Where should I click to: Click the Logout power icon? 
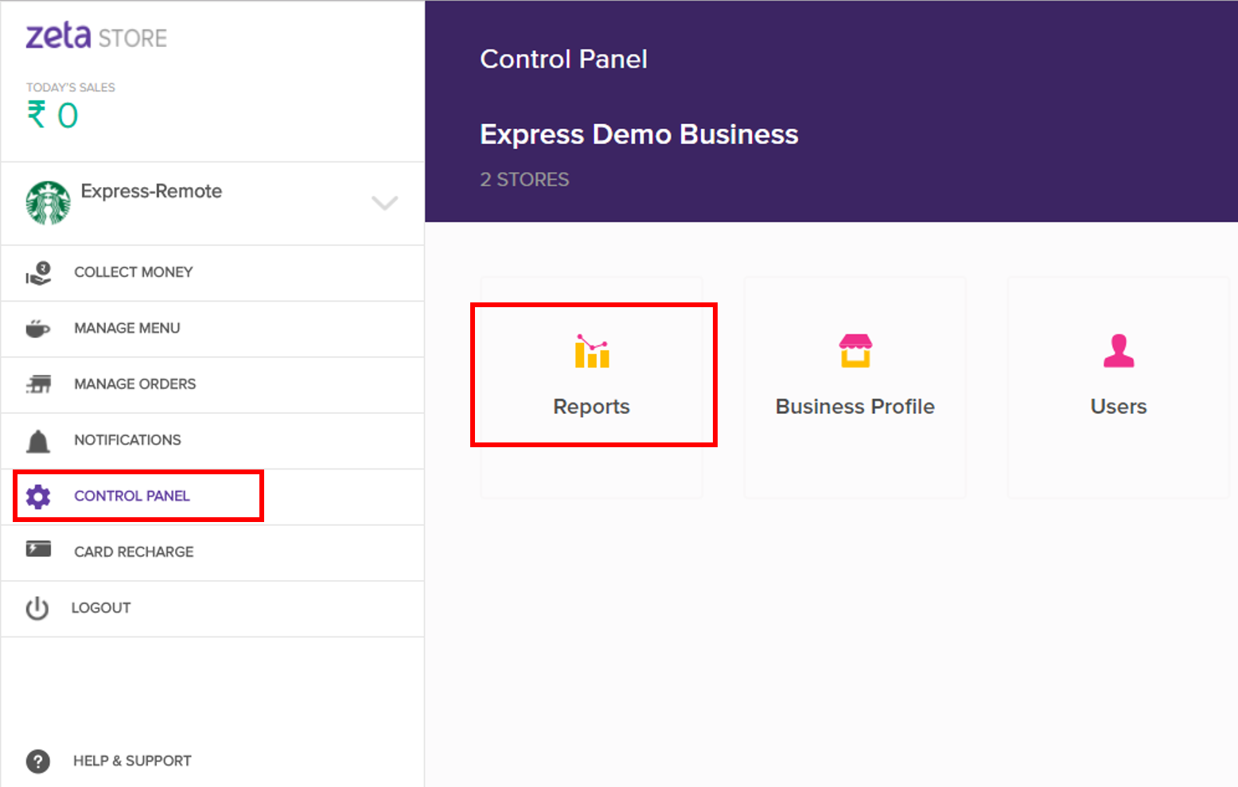point(37,609)
